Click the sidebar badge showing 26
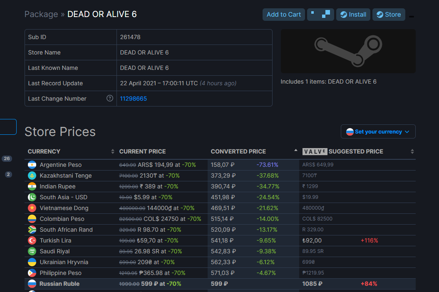The image size is (439, 292). 7,158
